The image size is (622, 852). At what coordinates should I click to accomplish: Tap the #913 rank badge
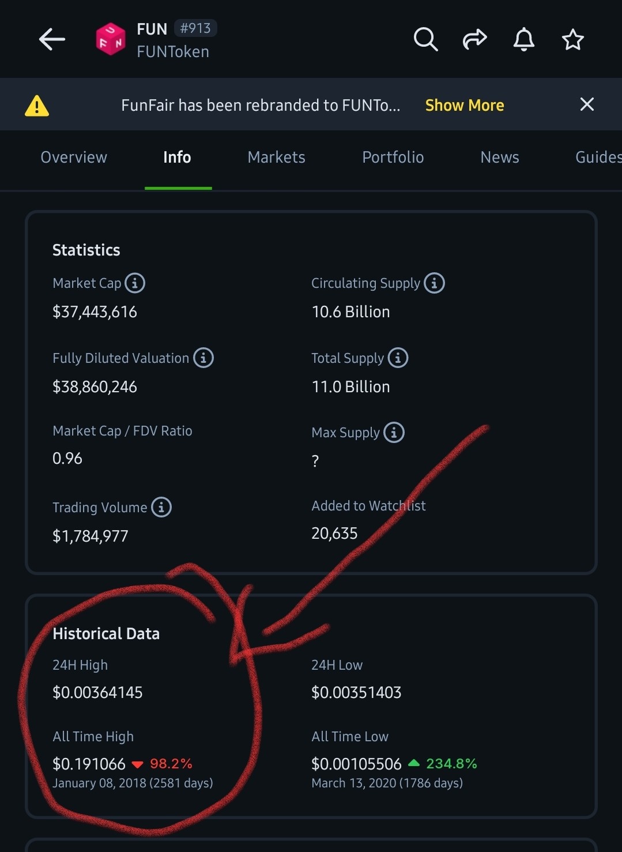[195, 28]
